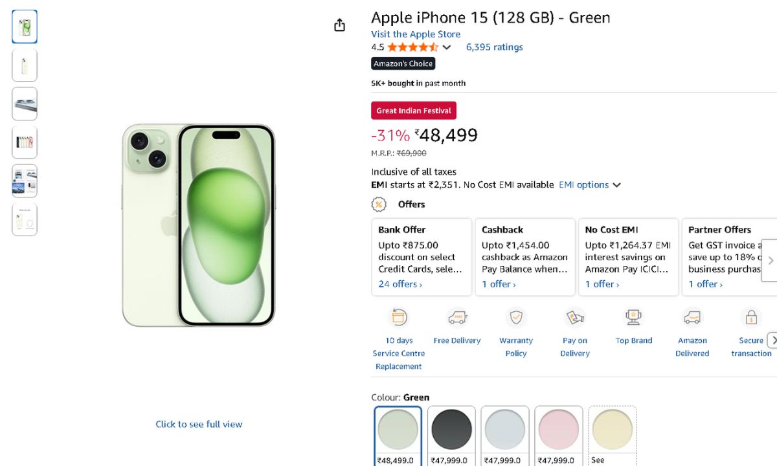Click the share icon above product image

tap(339, 25)
